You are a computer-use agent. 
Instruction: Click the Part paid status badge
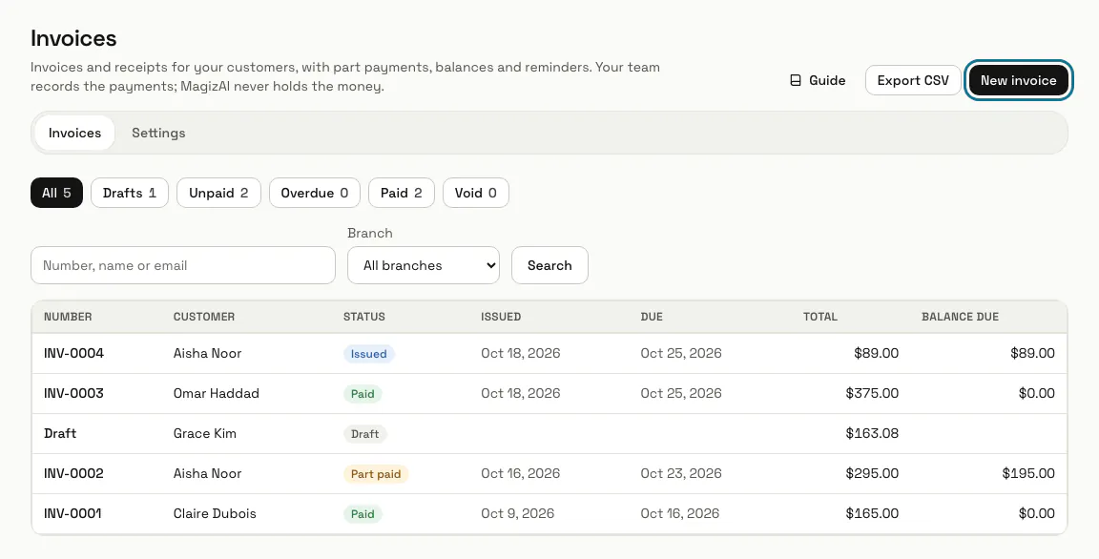[x=376, y=474]
